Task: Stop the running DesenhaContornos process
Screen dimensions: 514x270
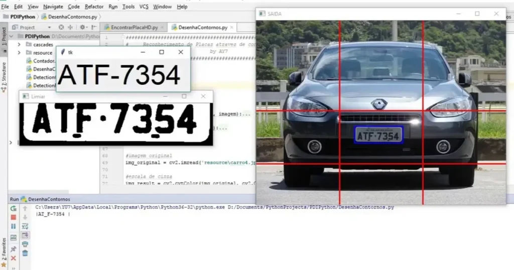Action: coord(14,217)
